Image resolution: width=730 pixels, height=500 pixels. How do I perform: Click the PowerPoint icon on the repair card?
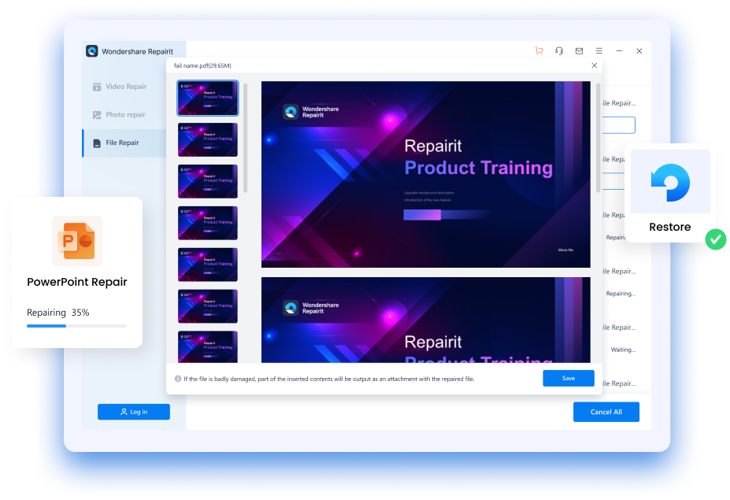coord(77,241)
